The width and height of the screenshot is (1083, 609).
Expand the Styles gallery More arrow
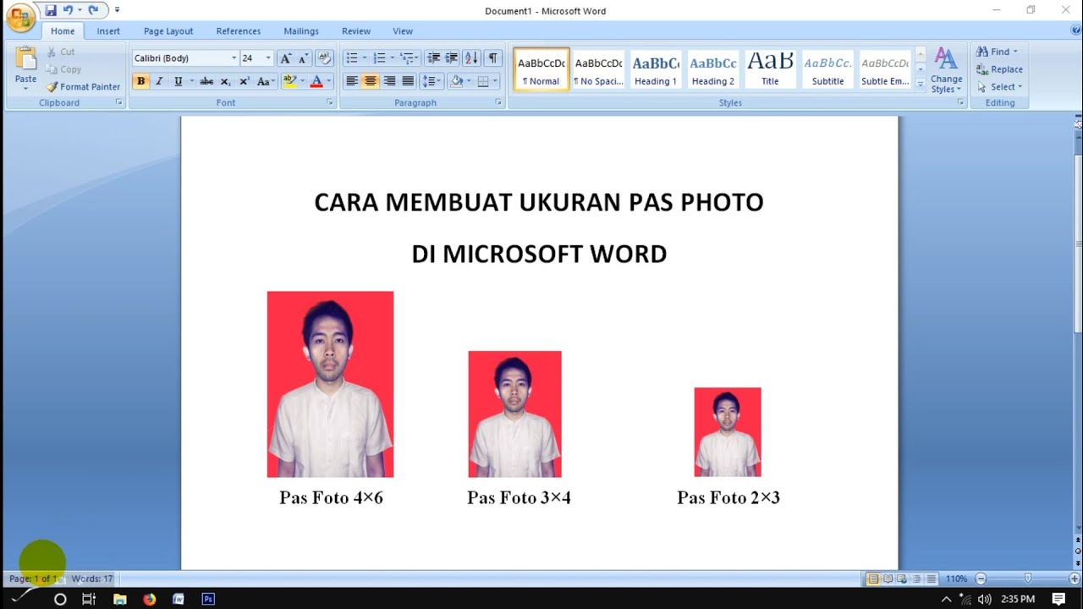tap(921, 85)
